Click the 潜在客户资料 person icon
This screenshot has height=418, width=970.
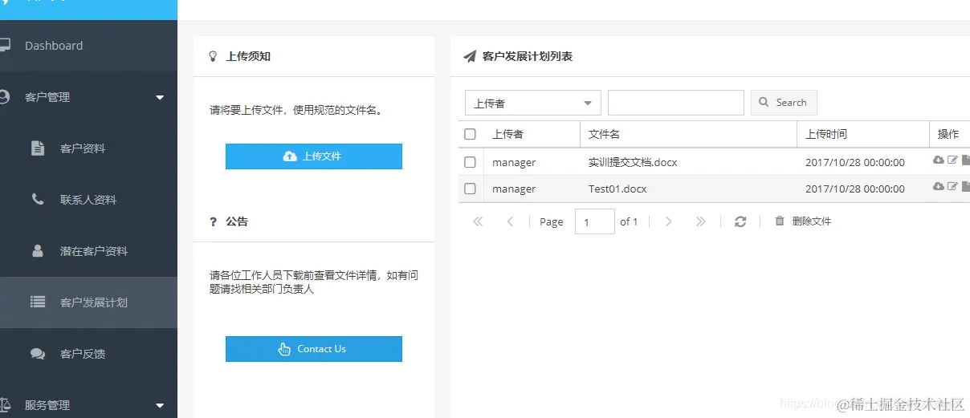pos(38,250)
